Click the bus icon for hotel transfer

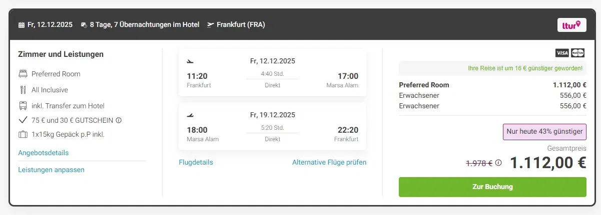(x=23, y=106)
